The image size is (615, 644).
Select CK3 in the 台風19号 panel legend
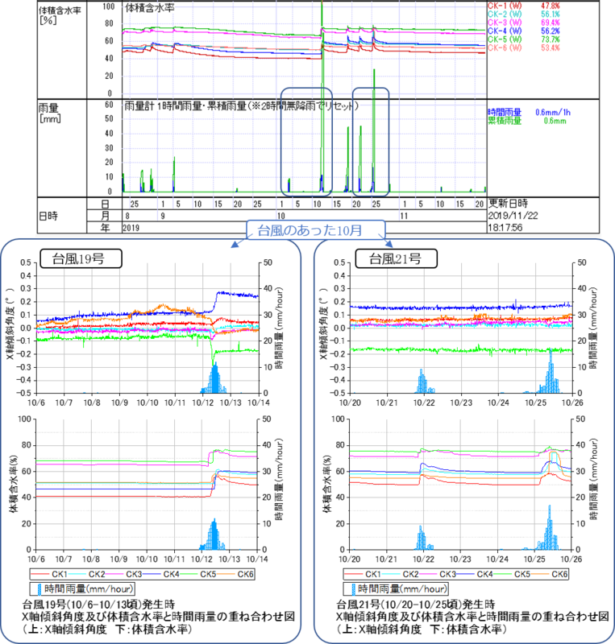click(123, 574)
